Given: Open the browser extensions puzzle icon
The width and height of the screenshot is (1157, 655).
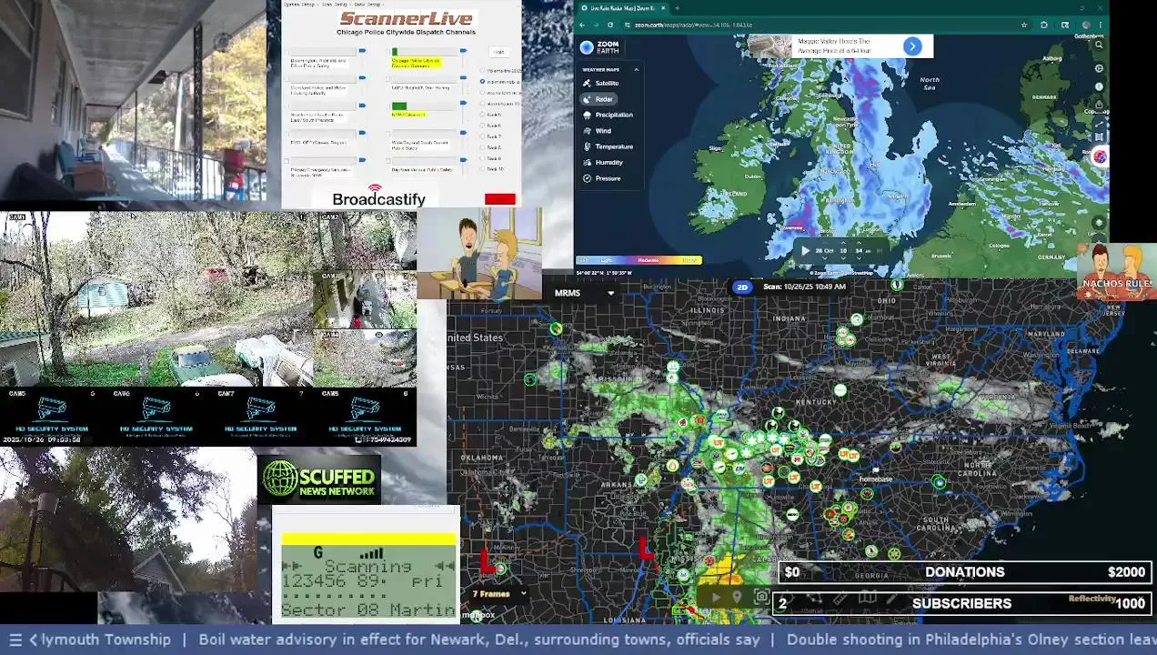Looking at the screenshot, I should click(x=1044, y=25).
